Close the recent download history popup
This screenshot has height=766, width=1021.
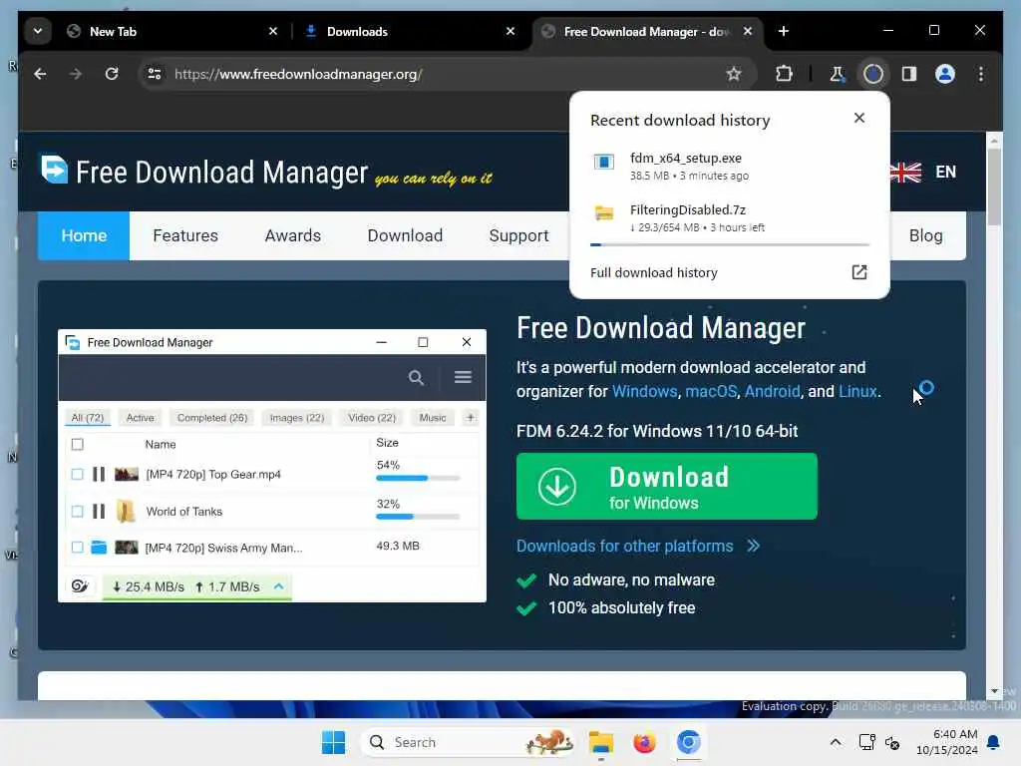click(858, 118)
